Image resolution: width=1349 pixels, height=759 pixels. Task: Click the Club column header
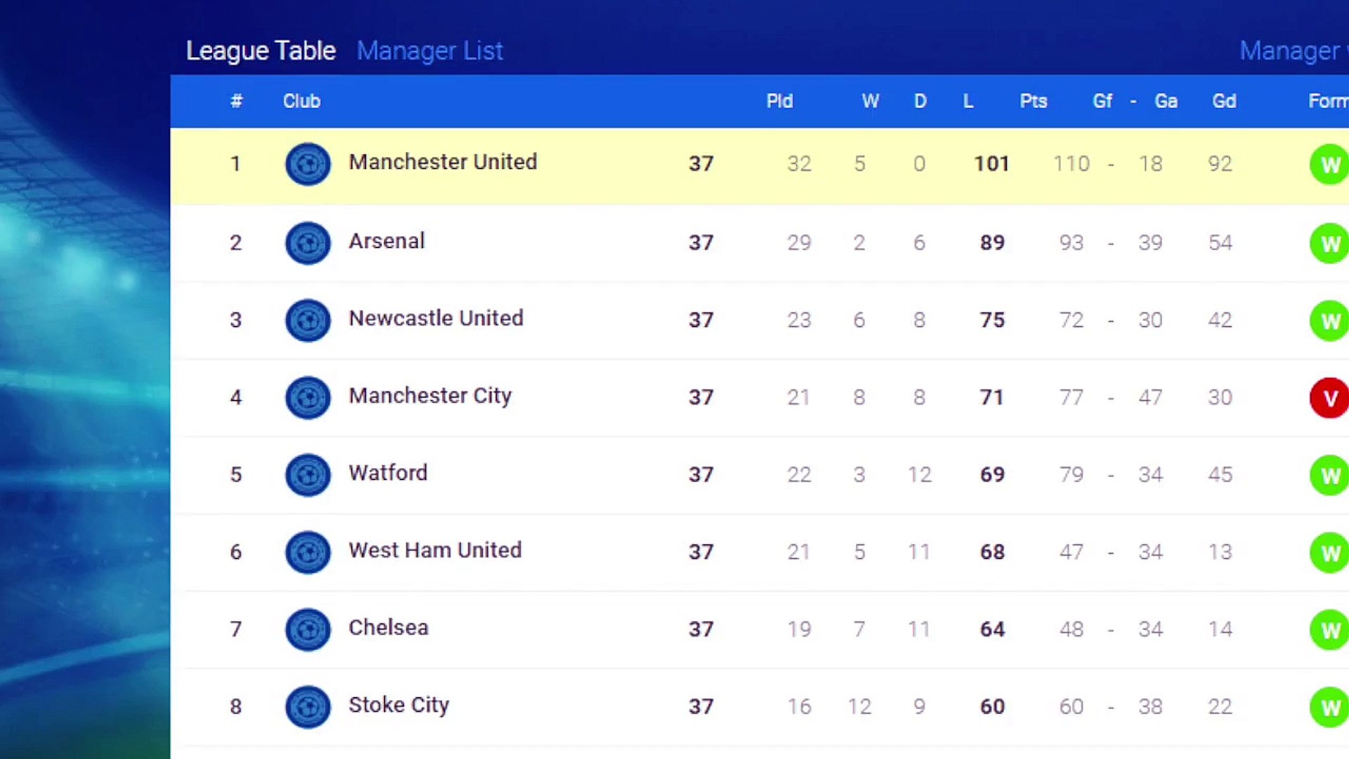pos(301,101)
